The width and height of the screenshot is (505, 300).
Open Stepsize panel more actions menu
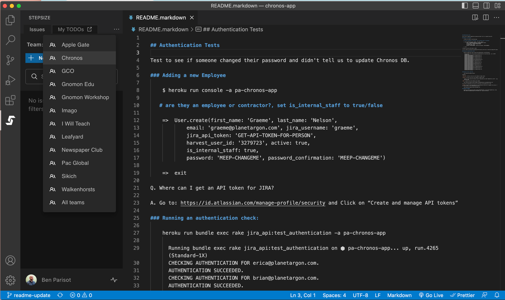pos(116,29)
